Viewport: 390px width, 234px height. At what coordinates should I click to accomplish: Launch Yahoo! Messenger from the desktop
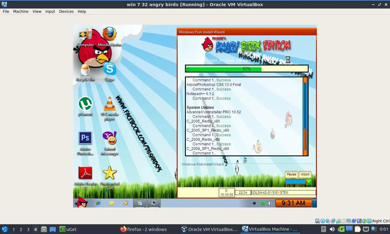point(110,143)
